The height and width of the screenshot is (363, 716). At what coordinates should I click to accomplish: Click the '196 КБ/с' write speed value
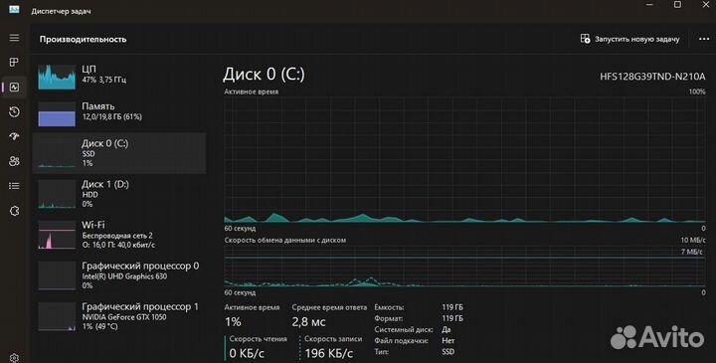(x=329, y=353)
